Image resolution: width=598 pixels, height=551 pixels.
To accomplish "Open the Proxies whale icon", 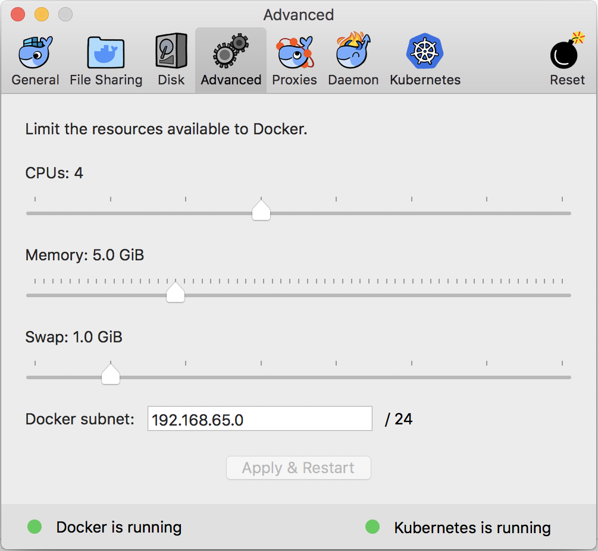I will pyautogui.click(x=295, y=52).
